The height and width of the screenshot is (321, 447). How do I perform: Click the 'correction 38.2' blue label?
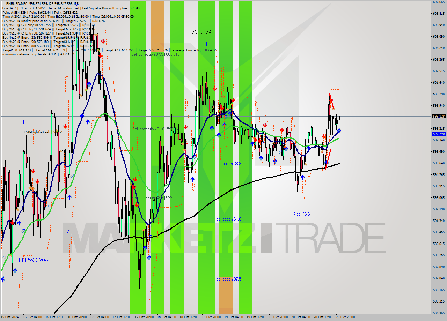[229, 164]
